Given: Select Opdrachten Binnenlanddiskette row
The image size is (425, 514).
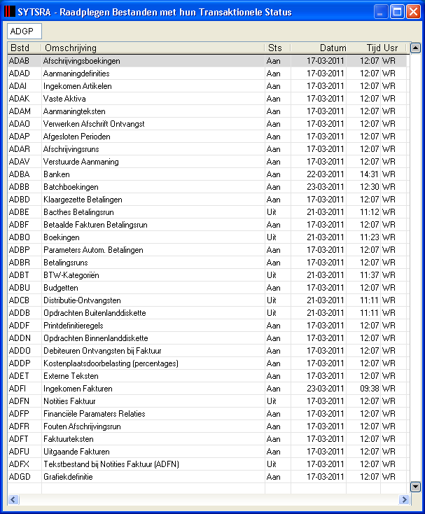Looking at the screenshot, I should pos(207,338).
